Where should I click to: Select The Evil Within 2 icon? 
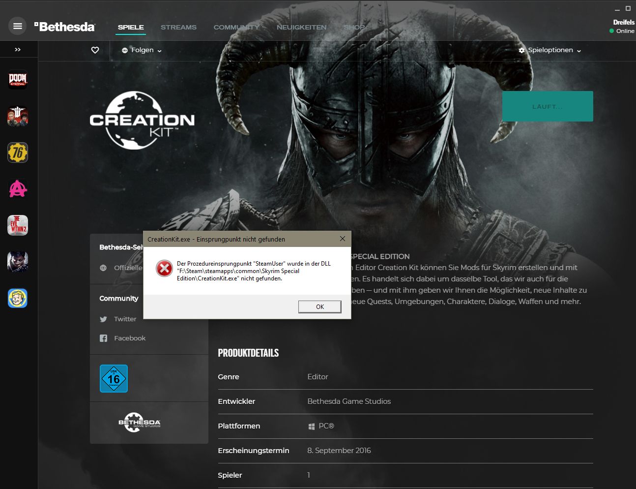point(18,225)
